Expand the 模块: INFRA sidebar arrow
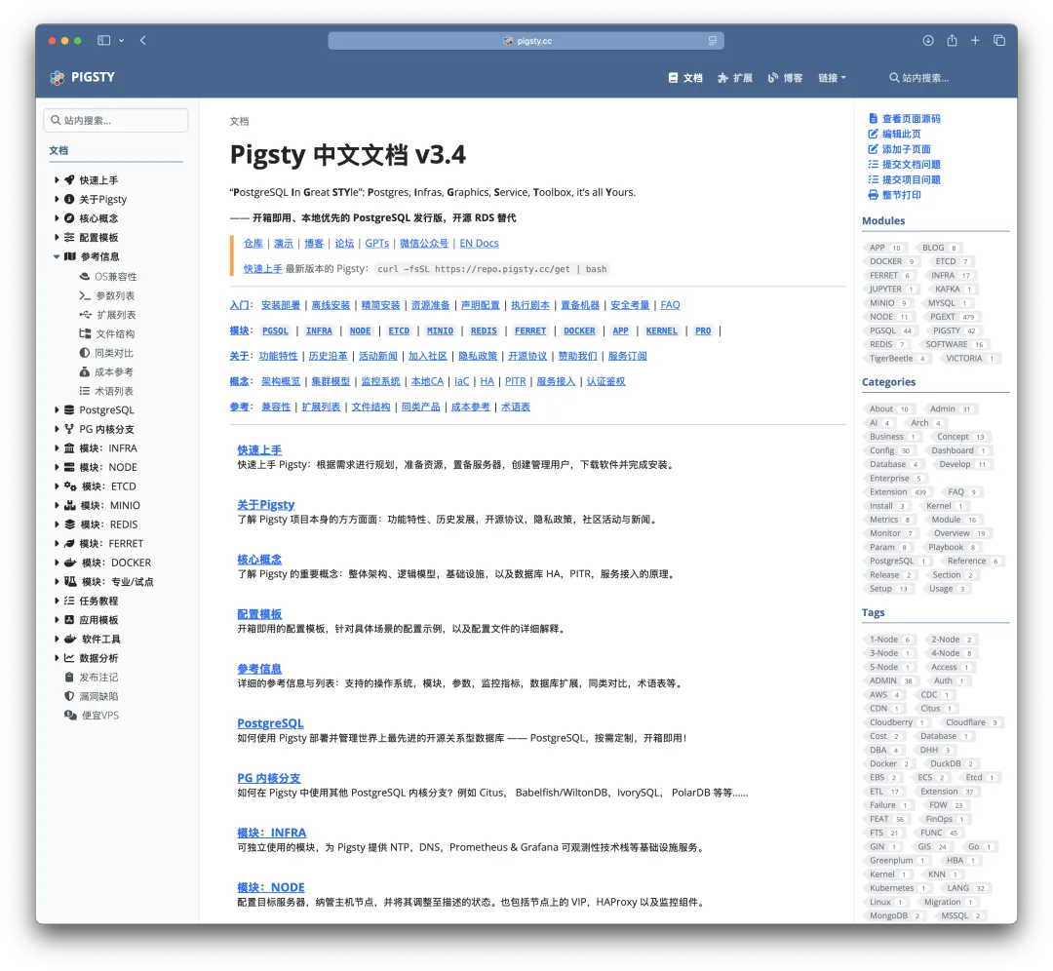 coord(57,447)
